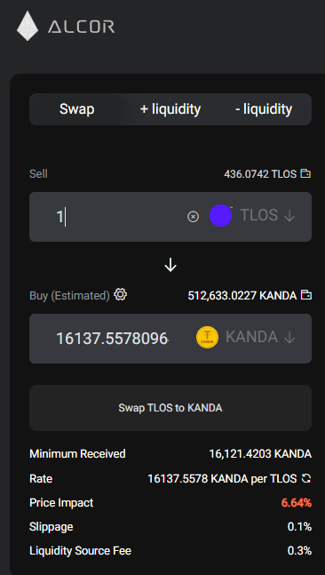Open the TLOS token dropdown
The image size is (325, 575).
pos(268,215)
